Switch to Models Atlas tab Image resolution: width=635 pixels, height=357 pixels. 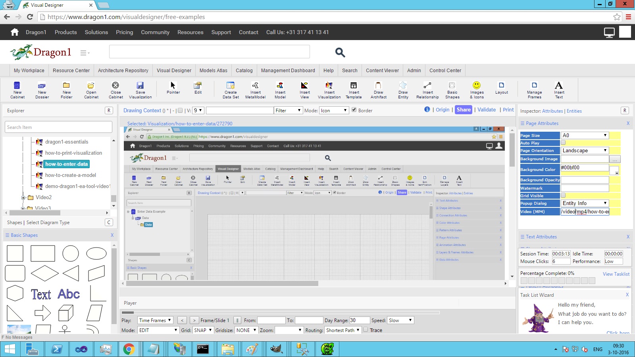tap(214, 70)
